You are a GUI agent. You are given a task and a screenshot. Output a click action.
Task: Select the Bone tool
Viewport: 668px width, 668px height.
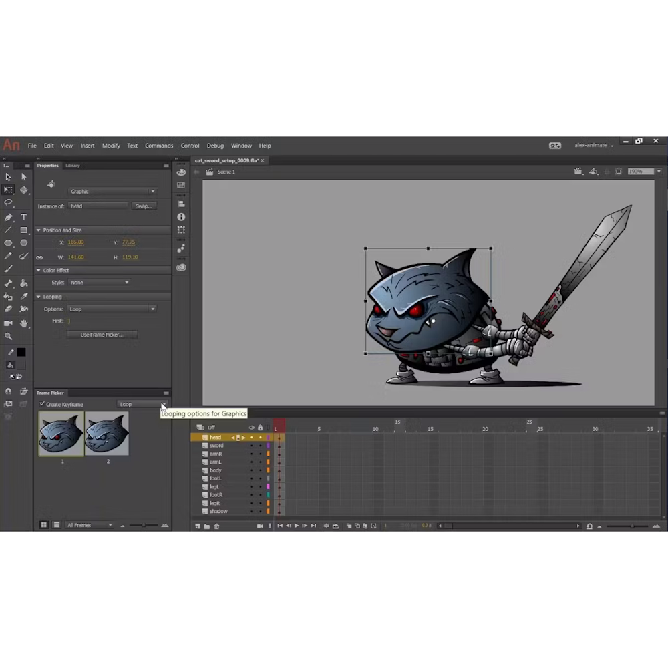pos(8,283)
